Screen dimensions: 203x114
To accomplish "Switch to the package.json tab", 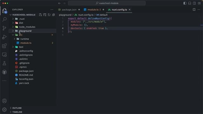I will click(x=69, y=9).
